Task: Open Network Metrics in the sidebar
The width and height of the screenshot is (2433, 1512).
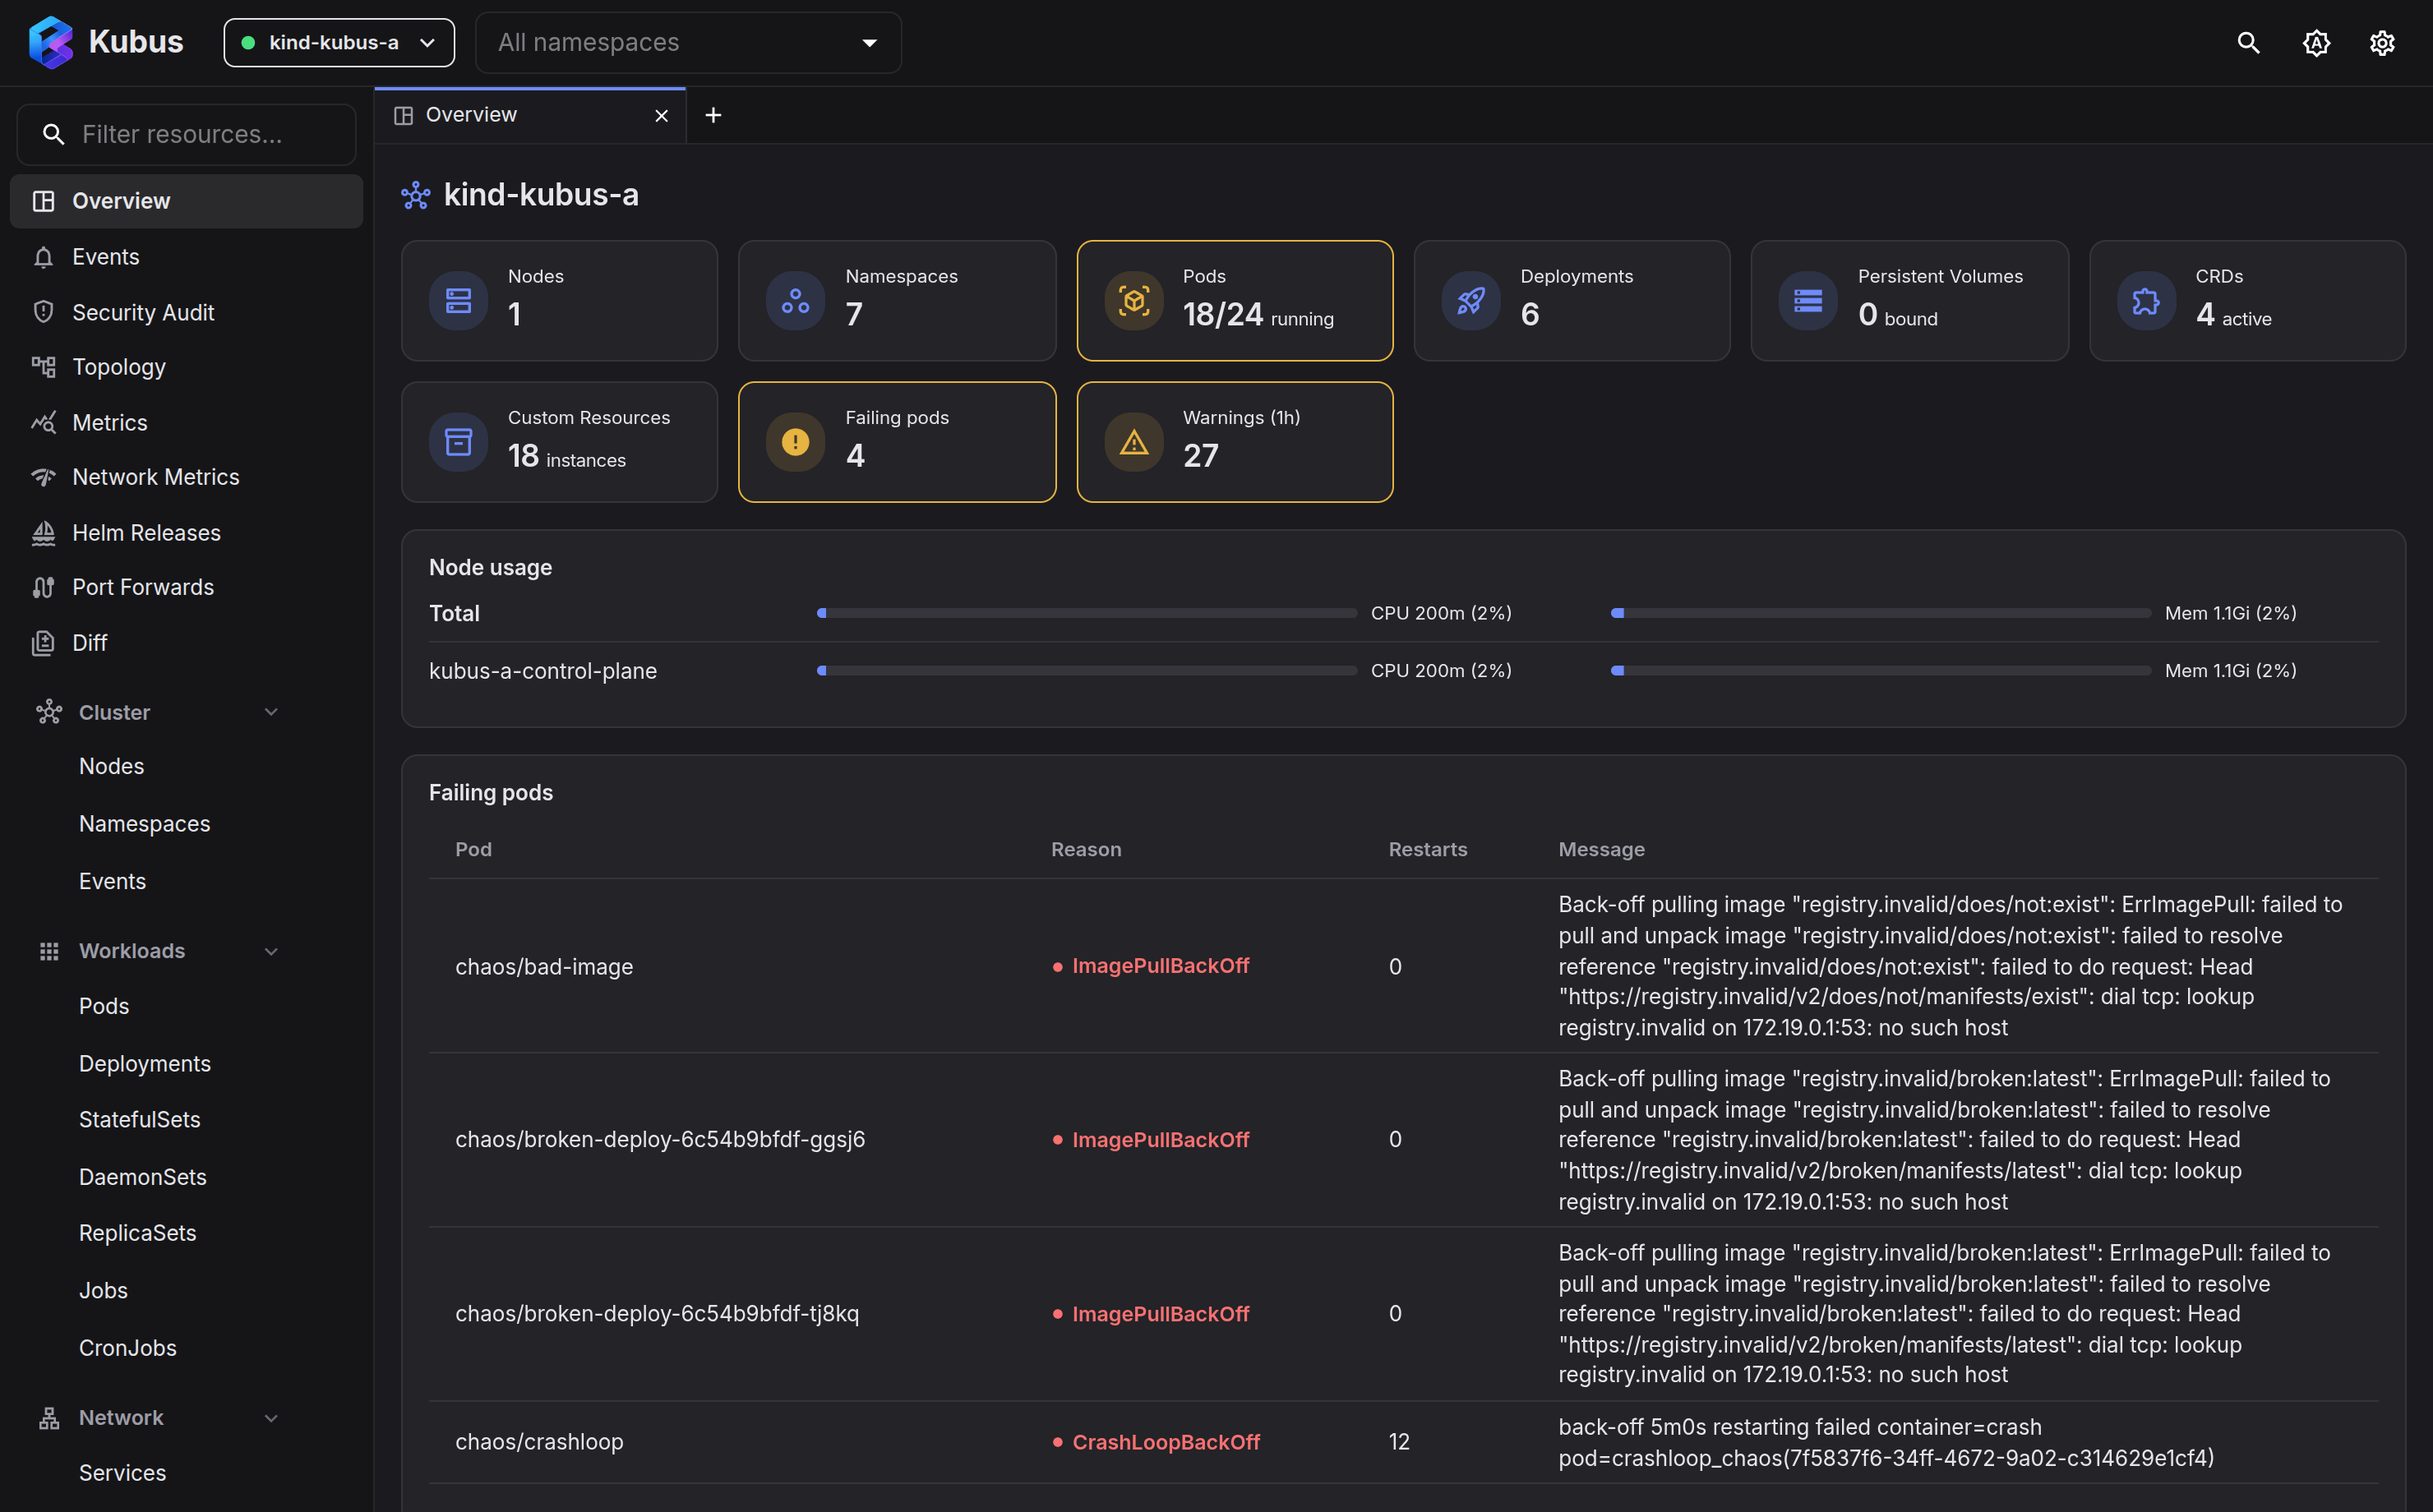Action: pos(187,477)
